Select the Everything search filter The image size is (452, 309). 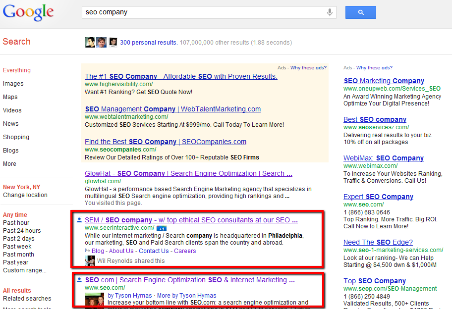tap(17, 70)
